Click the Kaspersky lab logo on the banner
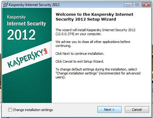Image resolution: width=153 pixels, height=118 pixels. click(x=28, y=58)
